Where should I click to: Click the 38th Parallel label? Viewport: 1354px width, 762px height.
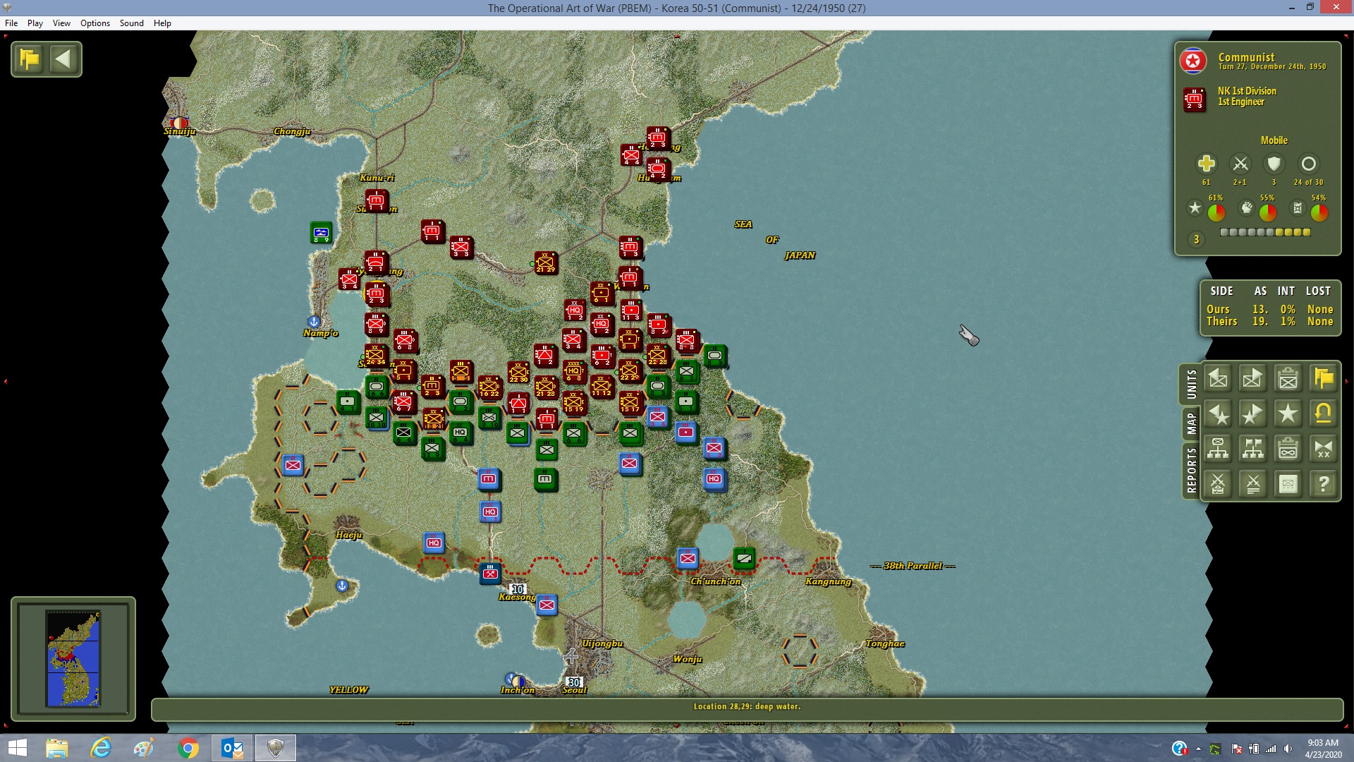(x=913, y=566)
